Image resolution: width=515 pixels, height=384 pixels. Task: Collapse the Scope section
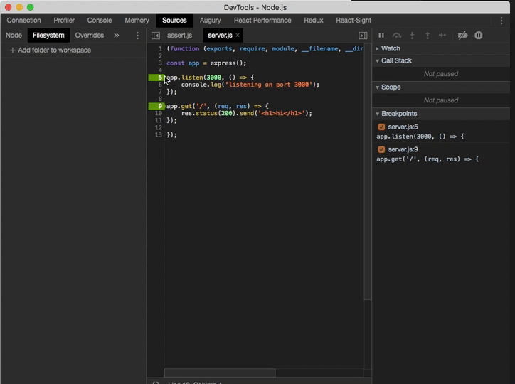pos(391,87)
